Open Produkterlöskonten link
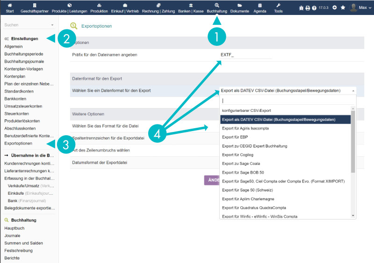 (x=22, y=121)
